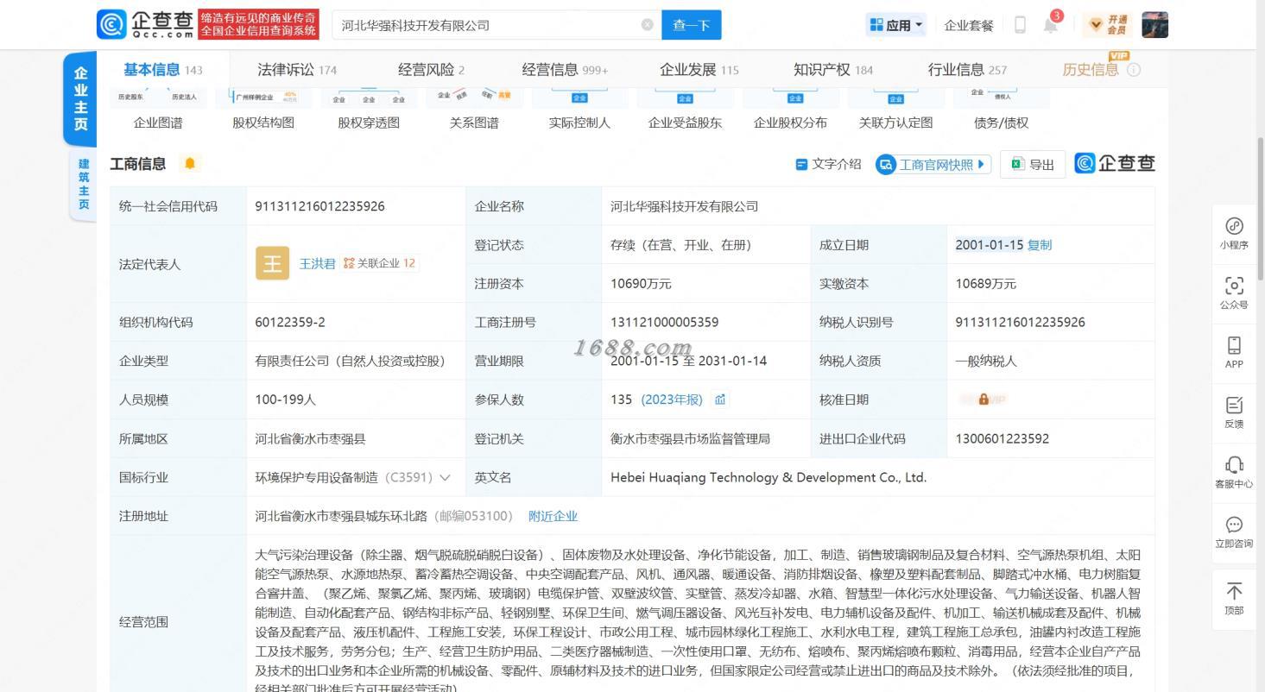The width and height of the screenshot is (1265, 692).
Task: Switch to 经营风险 tab
Action: (431, 70)
